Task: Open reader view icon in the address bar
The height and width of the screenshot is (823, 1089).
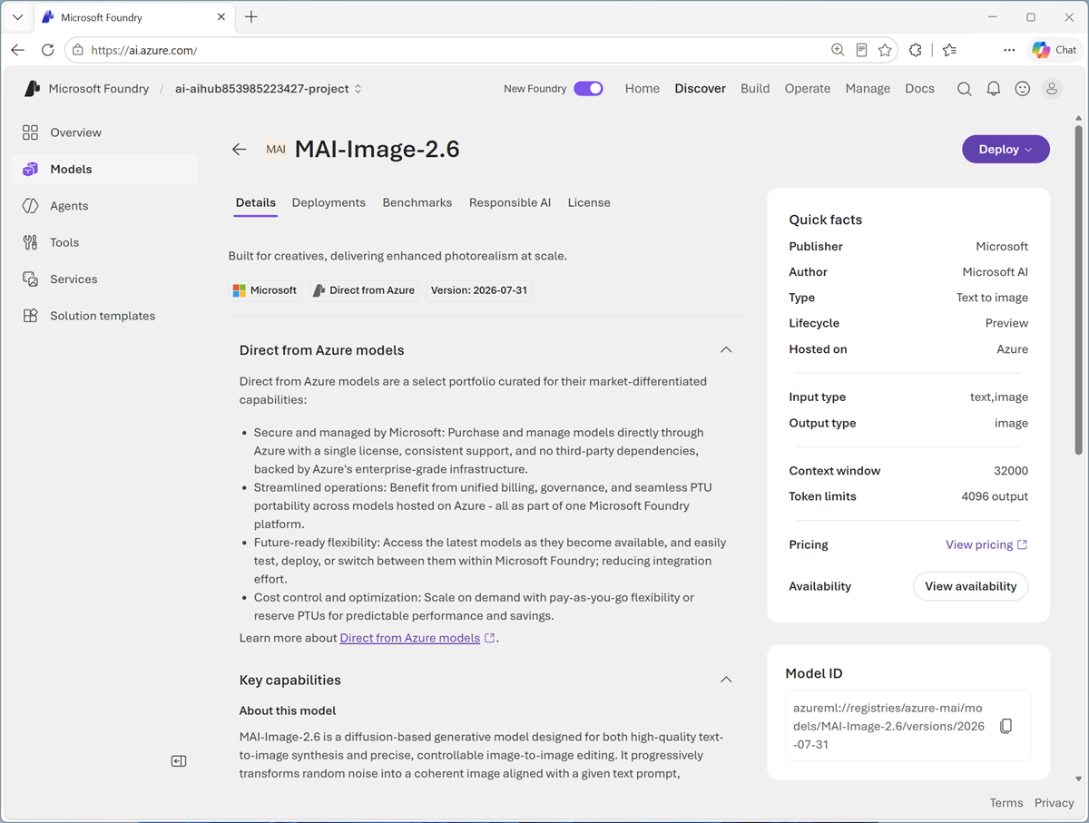Action: [861, 50]
